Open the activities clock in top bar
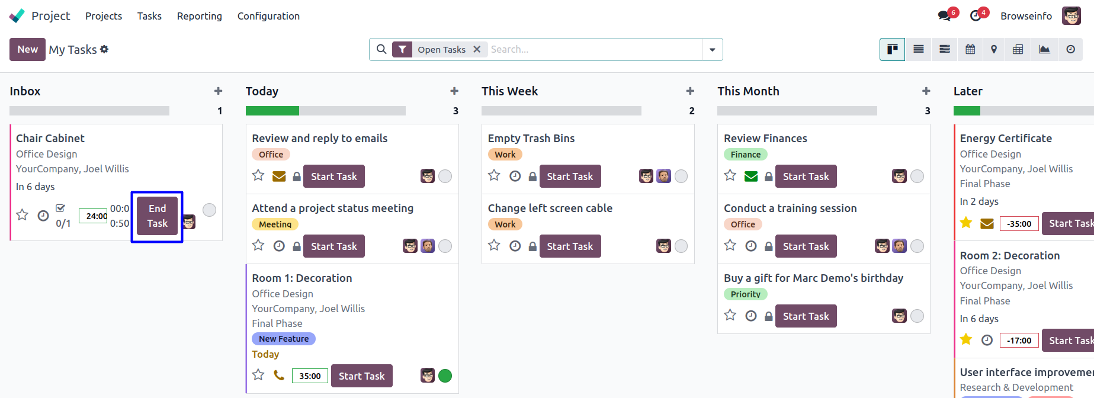Viewport: 1094px width, 398px height. pyautogui.click(x=976, y=16)
